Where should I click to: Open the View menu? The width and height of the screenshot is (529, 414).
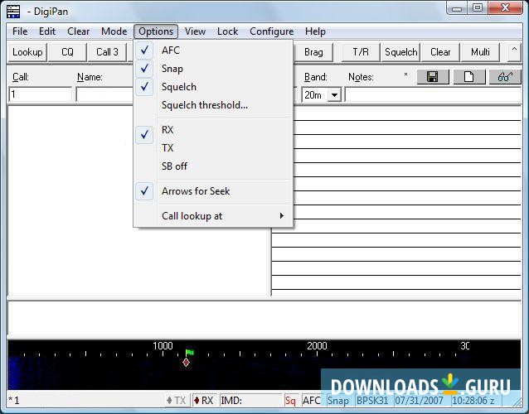(x=195, y=31)
